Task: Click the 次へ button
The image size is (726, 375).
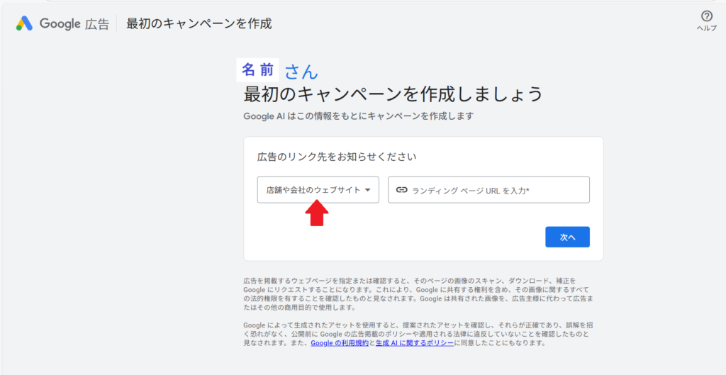Action: coord(567,237)
